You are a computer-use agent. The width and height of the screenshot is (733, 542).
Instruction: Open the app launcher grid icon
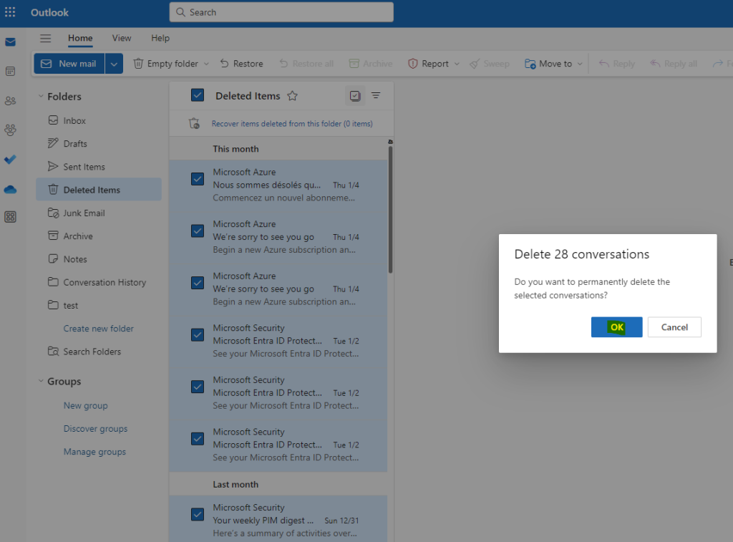click(10, 12)
